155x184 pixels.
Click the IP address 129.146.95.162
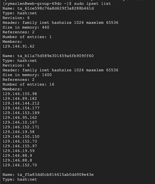point(20,118)
